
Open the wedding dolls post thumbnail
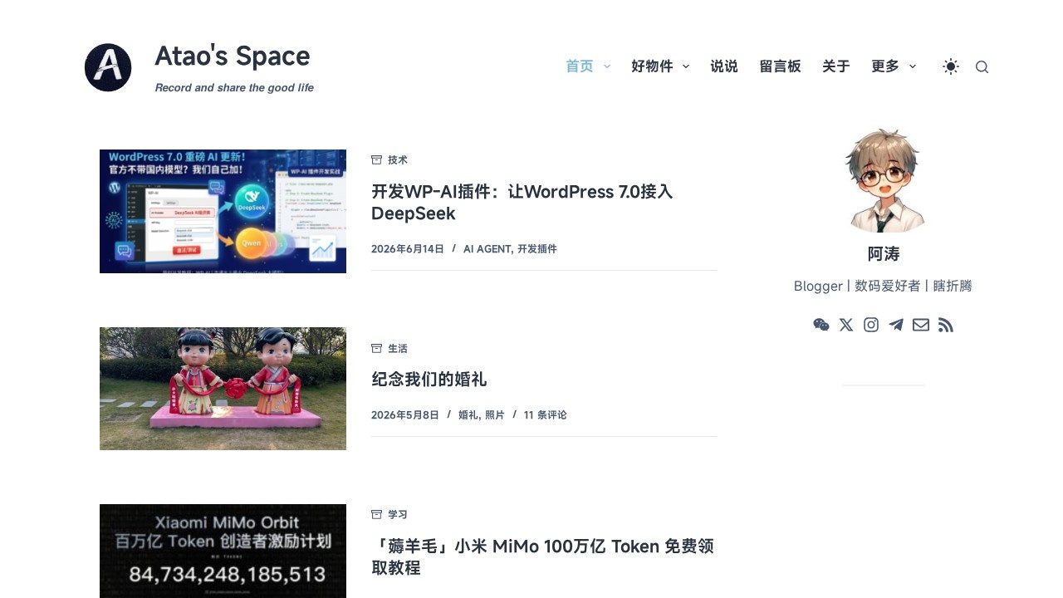223,389
